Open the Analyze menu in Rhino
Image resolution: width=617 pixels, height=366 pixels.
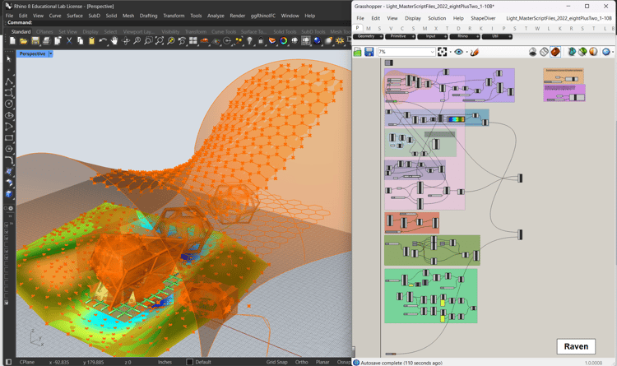216,16
